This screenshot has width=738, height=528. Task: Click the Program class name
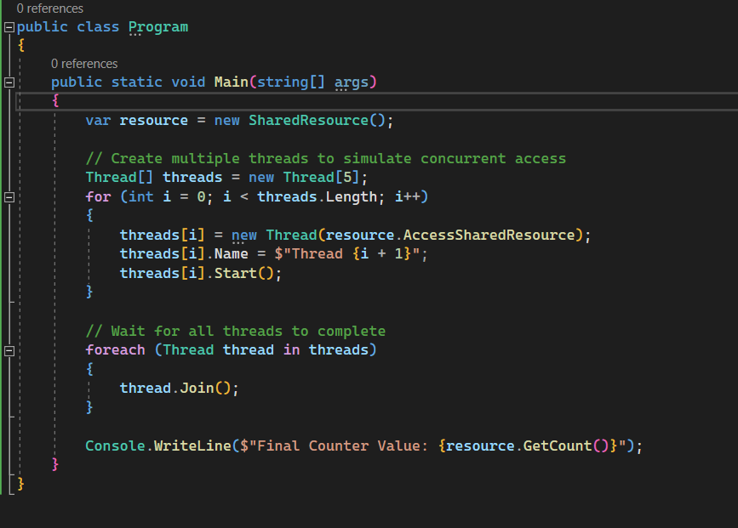[157, 27]
